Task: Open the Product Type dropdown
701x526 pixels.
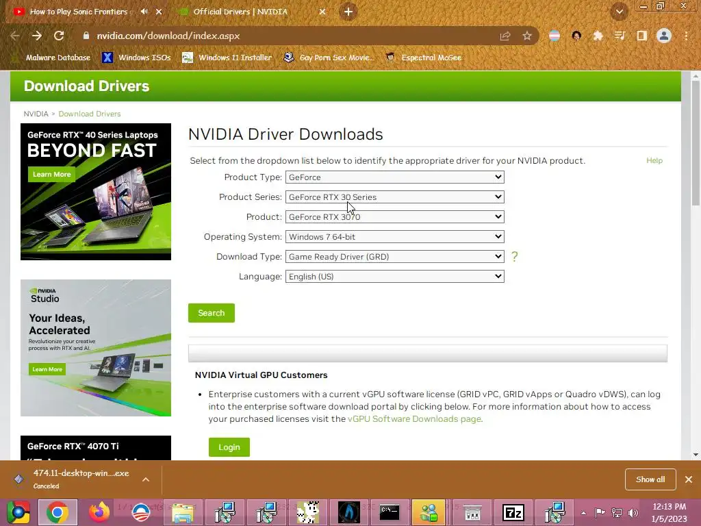Action: point(395,177)
